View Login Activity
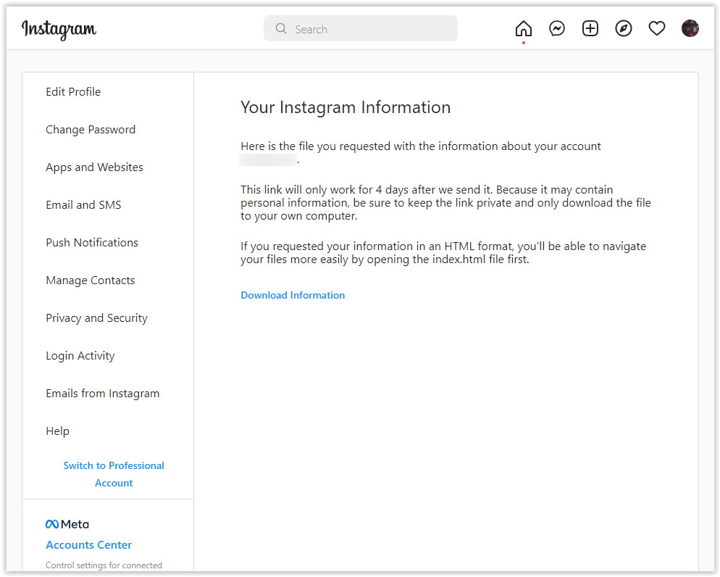This screenshot has height=577, width=720. coord(80,355)
